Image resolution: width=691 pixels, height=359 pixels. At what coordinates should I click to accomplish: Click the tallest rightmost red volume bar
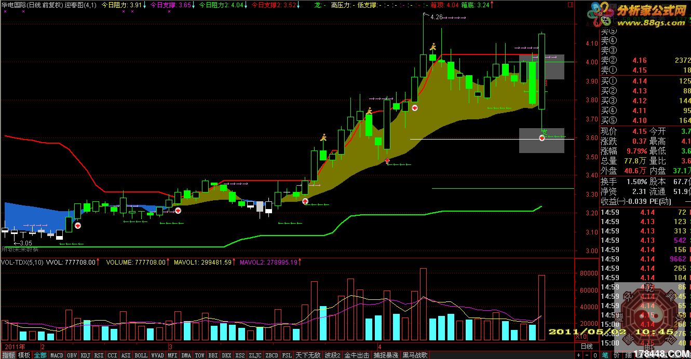click(x=541, y=308)
